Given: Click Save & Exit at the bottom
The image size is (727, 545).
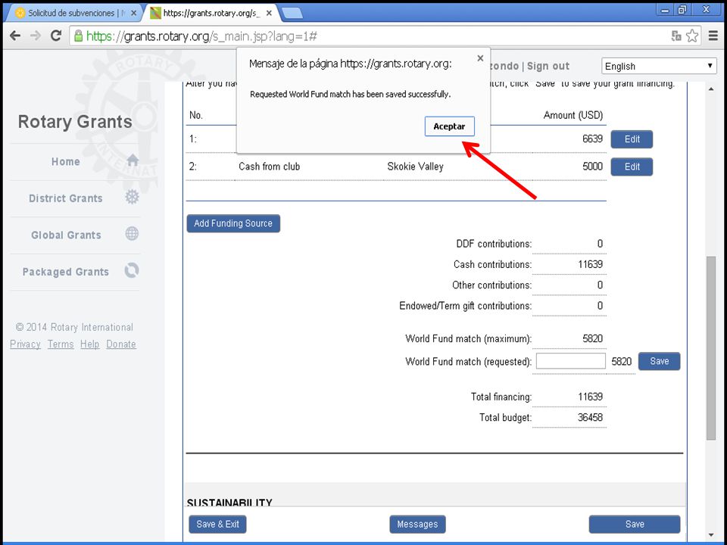Looking at the screenshot, I should pyautogui.click(x=217, y=524).
